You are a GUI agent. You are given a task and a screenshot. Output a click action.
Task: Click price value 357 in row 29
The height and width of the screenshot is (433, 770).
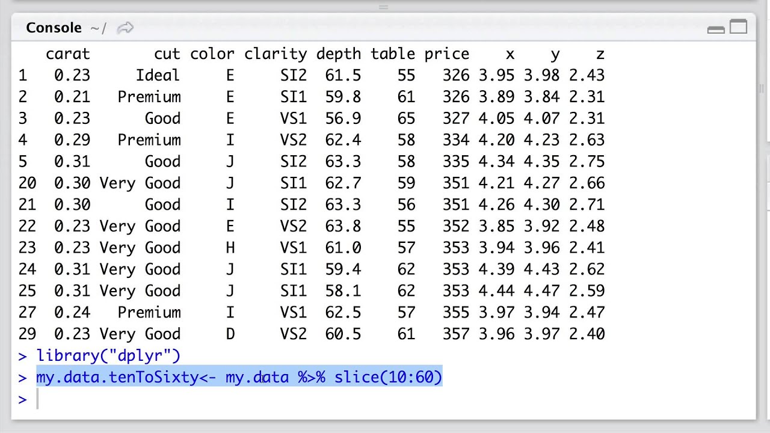[455, 334]
